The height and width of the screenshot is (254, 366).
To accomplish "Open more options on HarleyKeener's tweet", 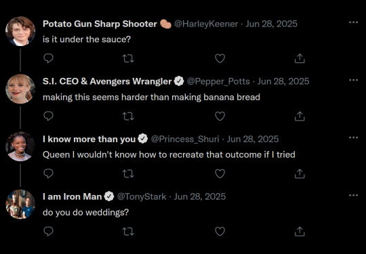I will click(x=353, y=22).
